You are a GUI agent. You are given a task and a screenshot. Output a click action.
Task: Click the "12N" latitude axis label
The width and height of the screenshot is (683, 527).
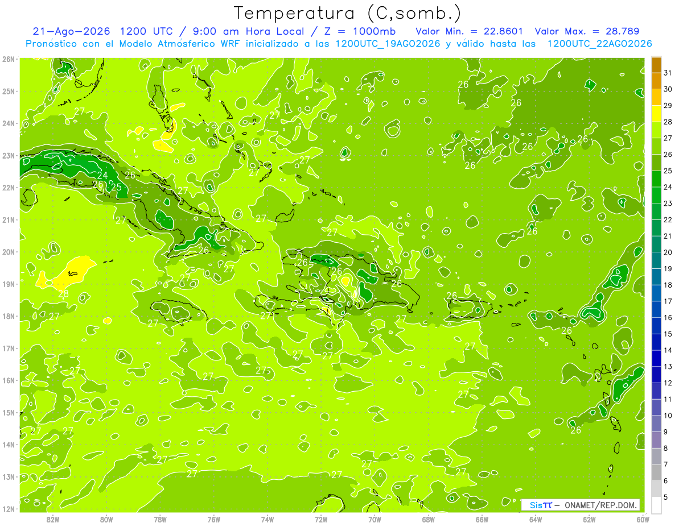click(9, 509)
